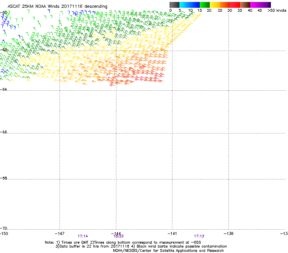Viewport: 288px width, 253px height.
Task: Click longitude label '-138'
Action: (x=228, y=234)
